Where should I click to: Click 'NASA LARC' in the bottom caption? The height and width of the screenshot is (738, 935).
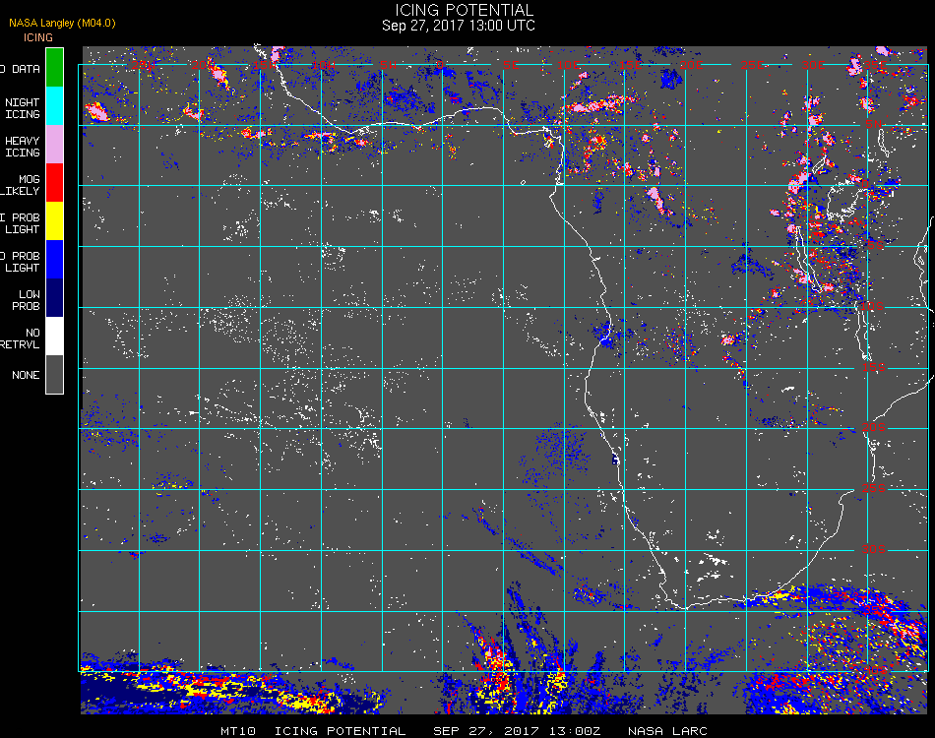click(667, 731)
